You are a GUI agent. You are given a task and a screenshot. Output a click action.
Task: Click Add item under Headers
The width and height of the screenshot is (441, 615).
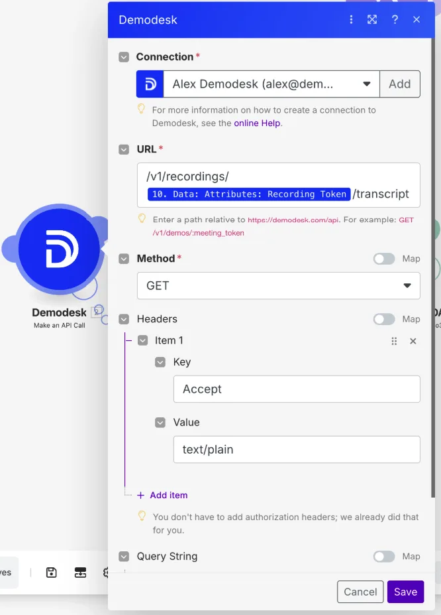[169, 496]
